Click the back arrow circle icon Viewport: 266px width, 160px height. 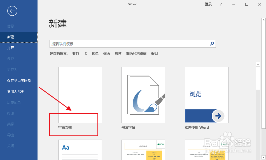point(12,11)
